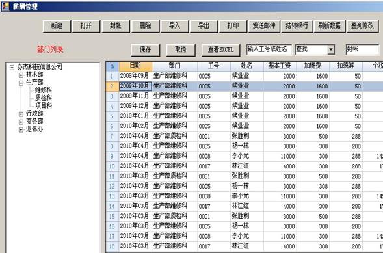
Task: Cancel with the 取消 button
Action: click(181, 50)
